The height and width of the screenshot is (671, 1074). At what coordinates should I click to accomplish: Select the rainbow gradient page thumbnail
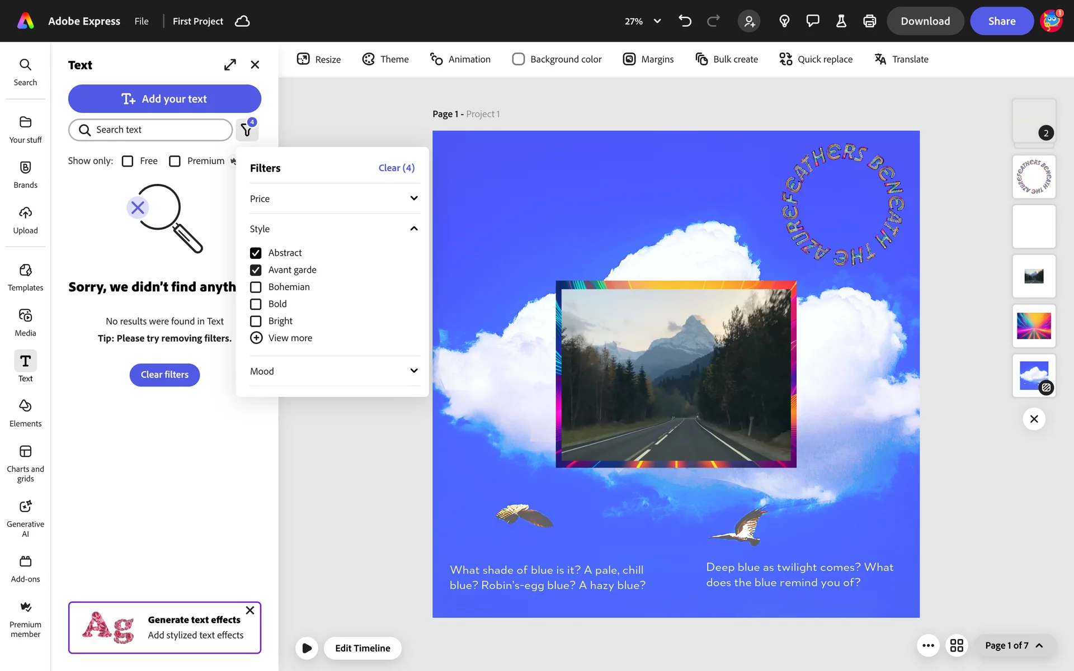coord(1033,326)
